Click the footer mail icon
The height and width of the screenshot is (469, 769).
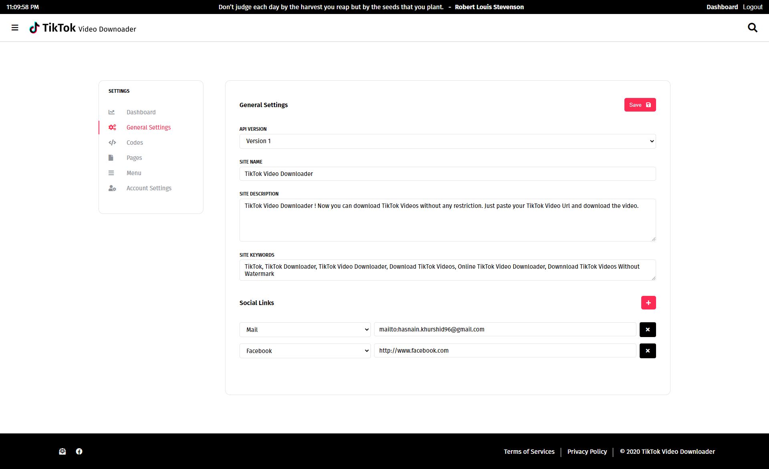coord(62,451)
